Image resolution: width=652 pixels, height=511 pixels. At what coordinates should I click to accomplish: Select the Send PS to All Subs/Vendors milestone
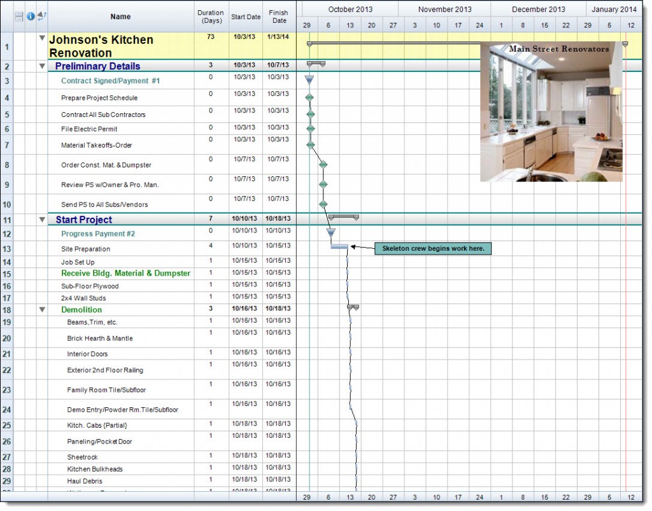click(x=323, y=204)
